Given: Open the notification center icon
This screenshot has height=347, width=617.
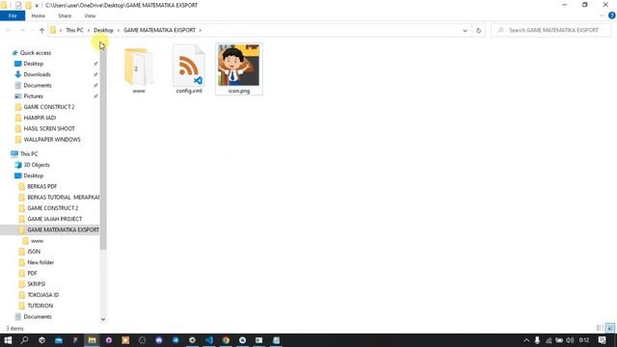Looking at the screenshot, I should [x=602, y=340].
